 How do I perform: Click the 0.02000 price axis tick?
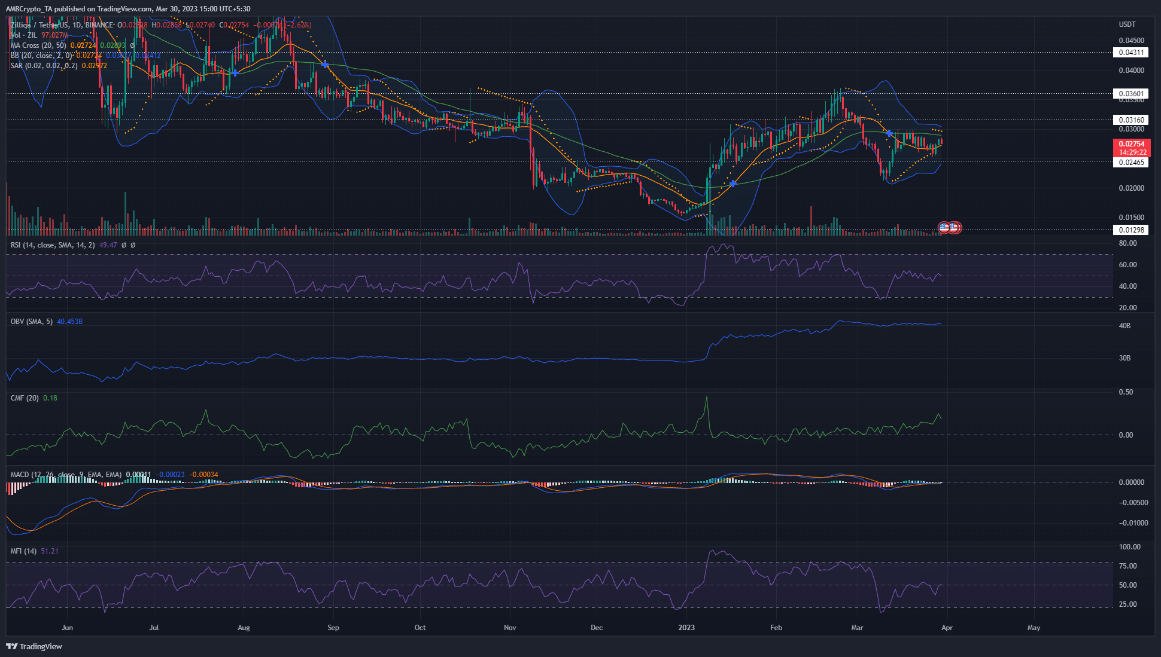click(1131, 188)
